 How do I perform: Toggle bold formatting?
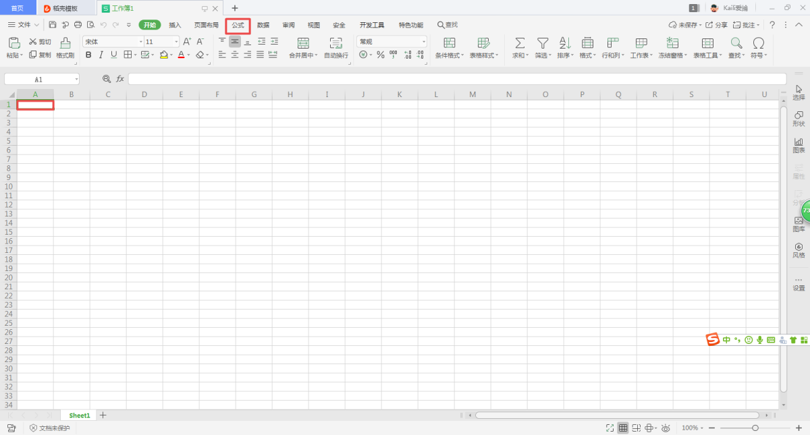point(88,55)
